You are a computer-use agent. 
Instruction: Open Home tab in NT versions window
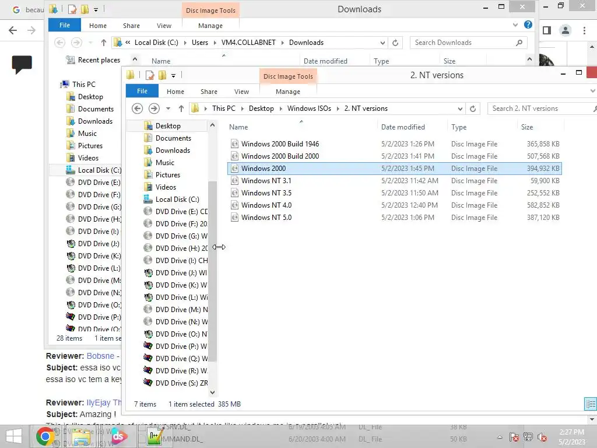click(x=175, y=92)
